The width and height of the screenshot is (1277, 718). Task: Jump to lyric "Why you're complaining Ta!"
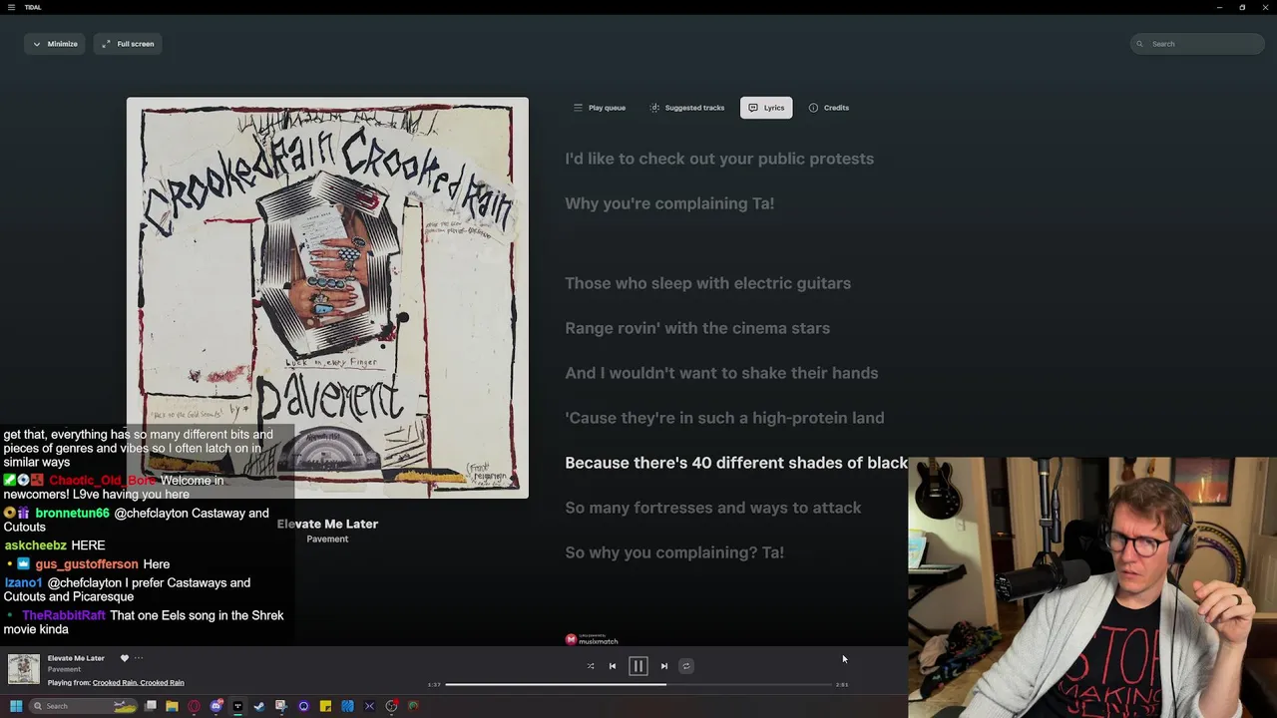[x=669, y=203]
